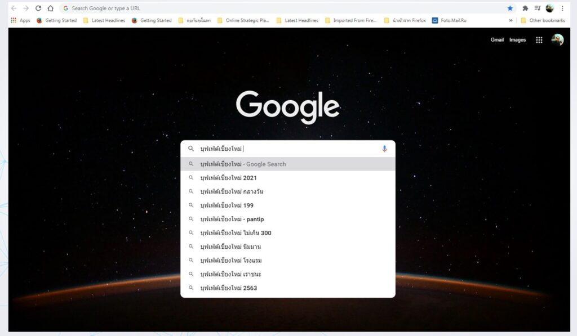
Task: Select the '- Google Search' highlighted suggestion
Action: [x=288, y=164]
